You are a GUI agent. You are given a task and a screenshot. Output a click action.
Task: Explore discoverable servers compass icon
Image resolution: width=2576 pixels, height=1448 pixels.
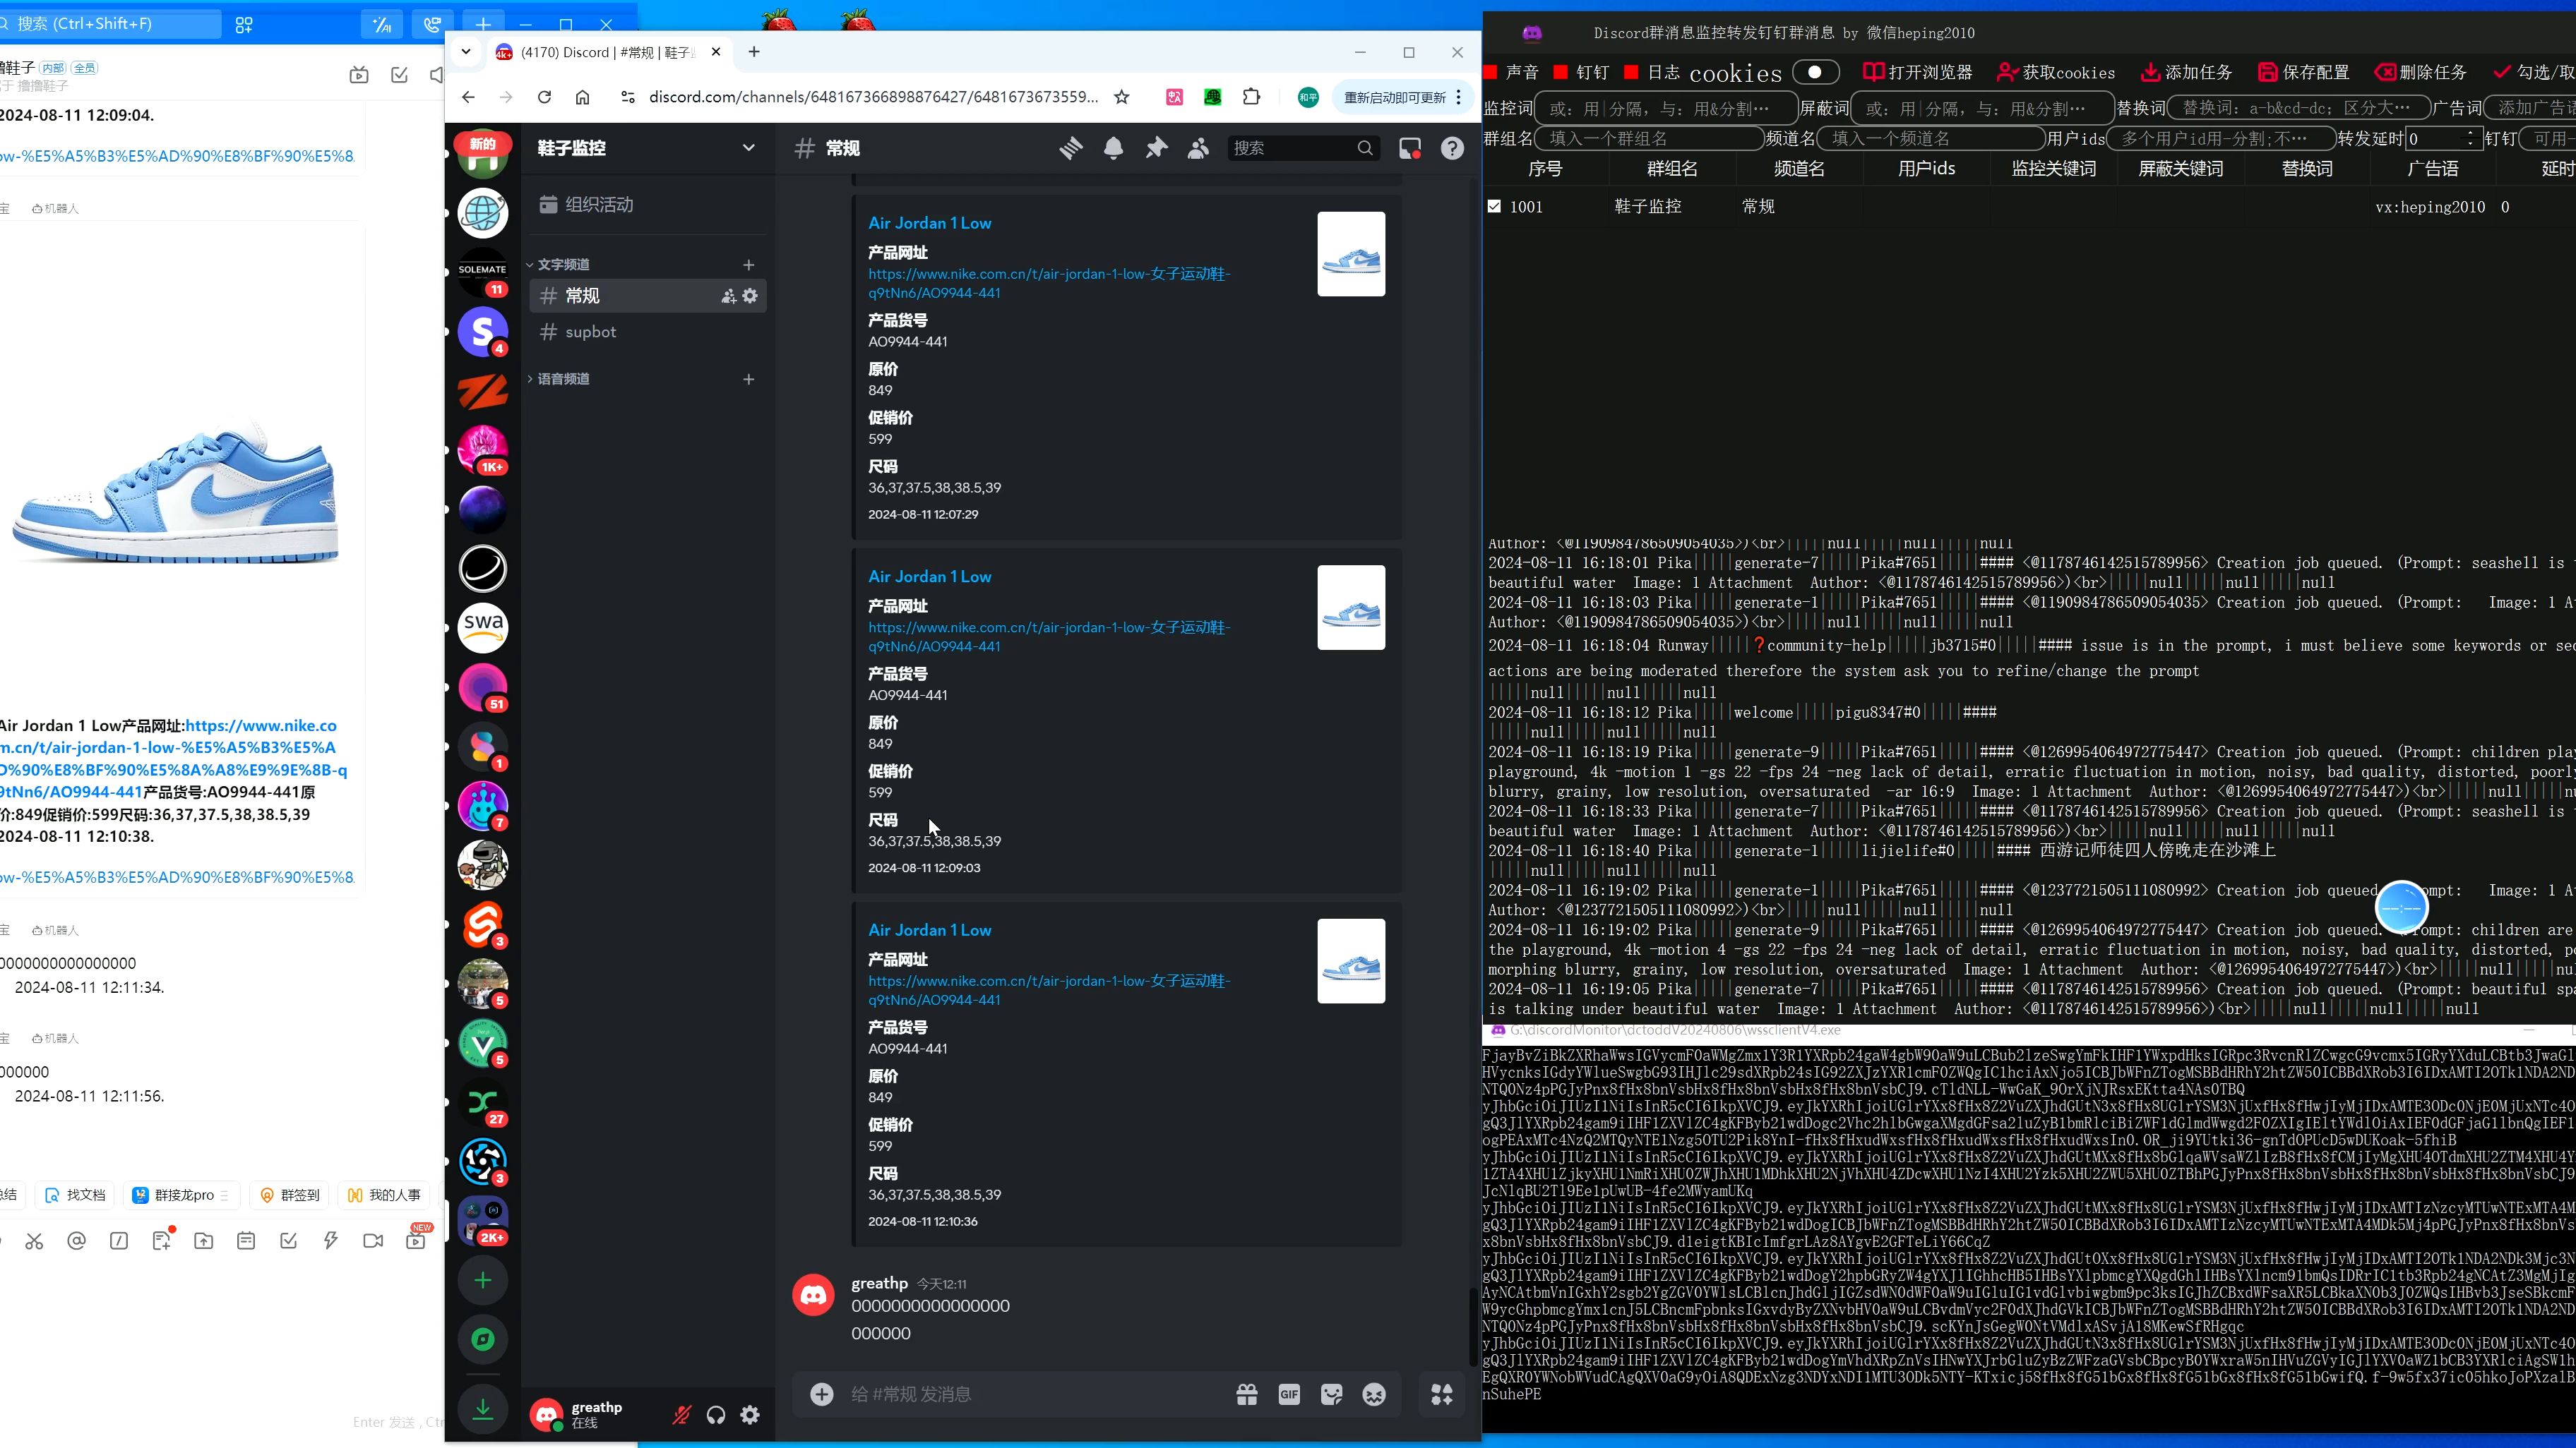[x=483, y=1339]
